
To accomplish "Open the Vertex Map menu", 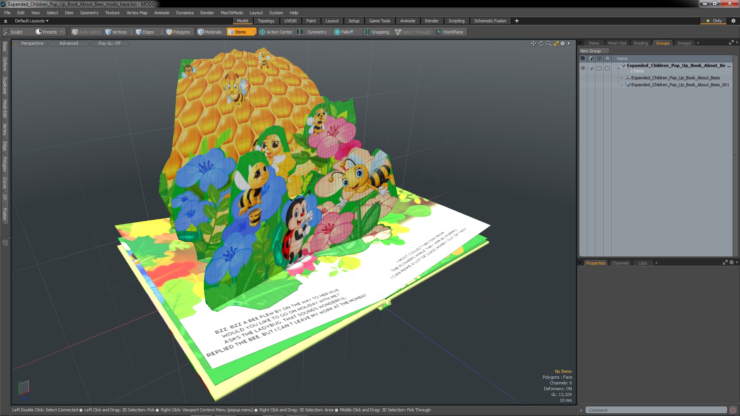I will [x=137, y=13].
